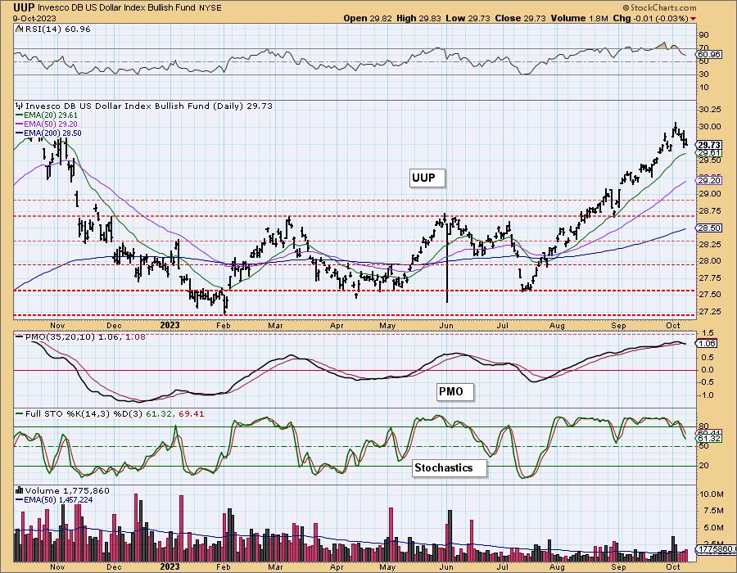Image resolution: width=737 pixels, height=573 pixels.
Task: Click the 29.61 EMA price tag
Action: pos(709,153)
